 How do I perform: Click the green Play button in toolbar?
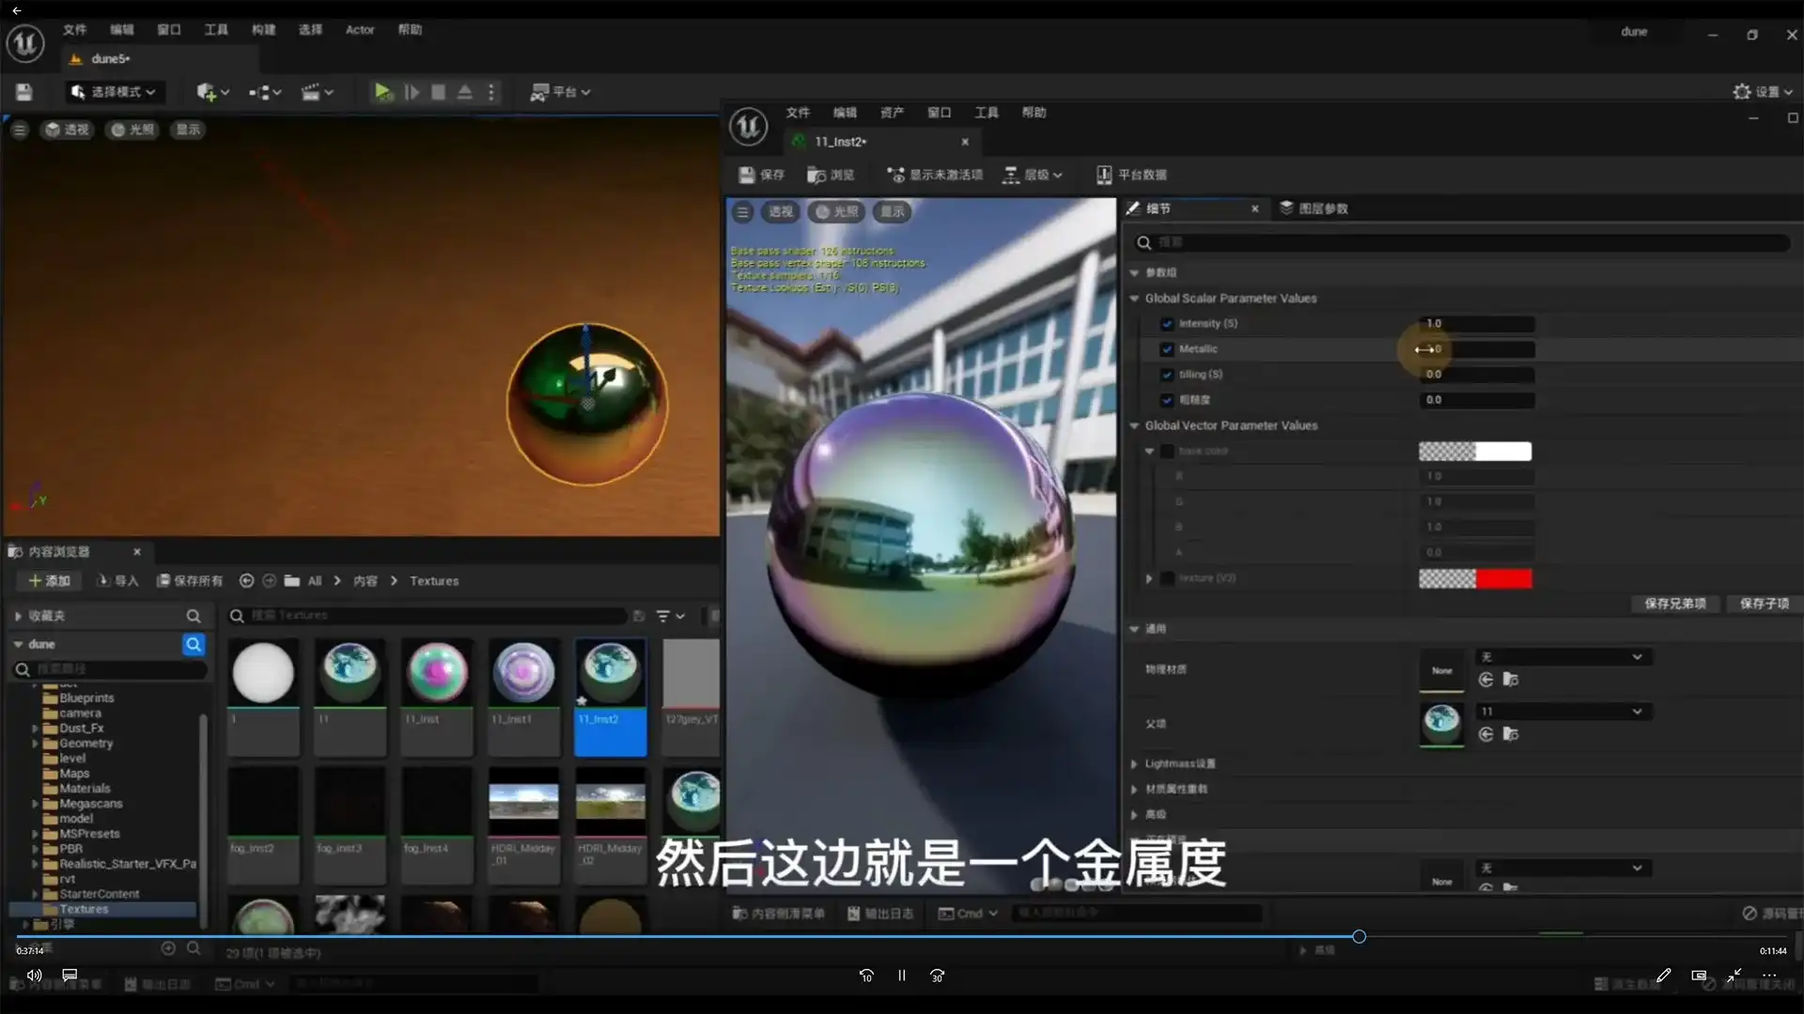pyautogui.click(x=381, y=92)
